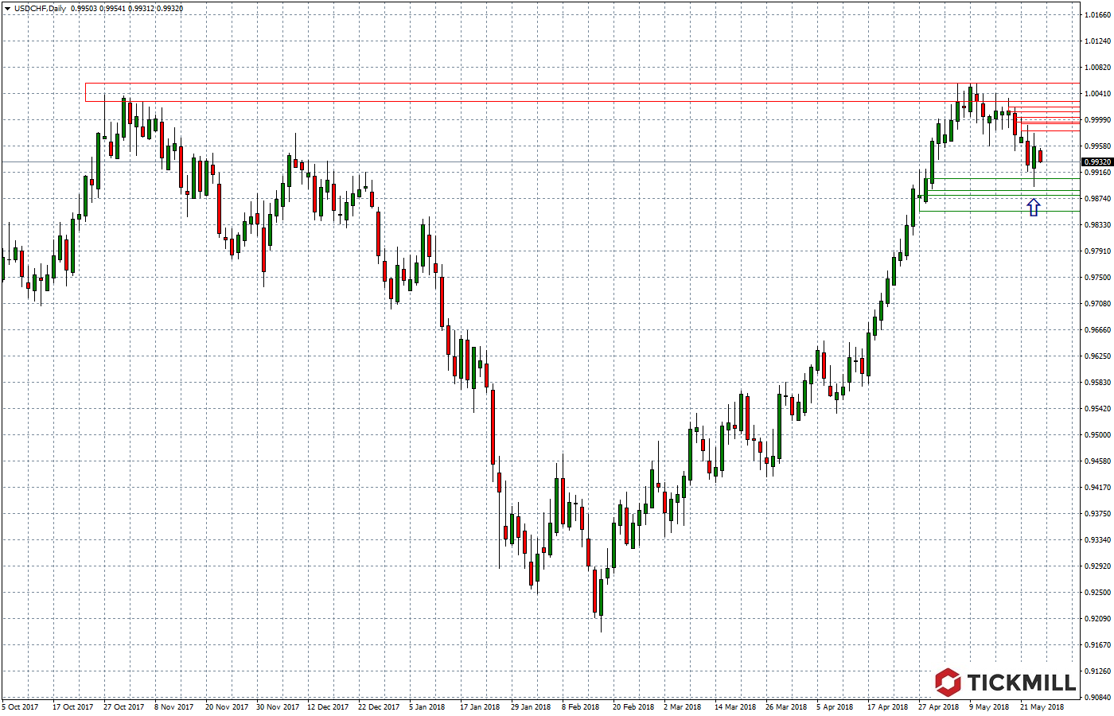Click the 5 Jan 2018 date label
1114x716 pixels.
427,706
